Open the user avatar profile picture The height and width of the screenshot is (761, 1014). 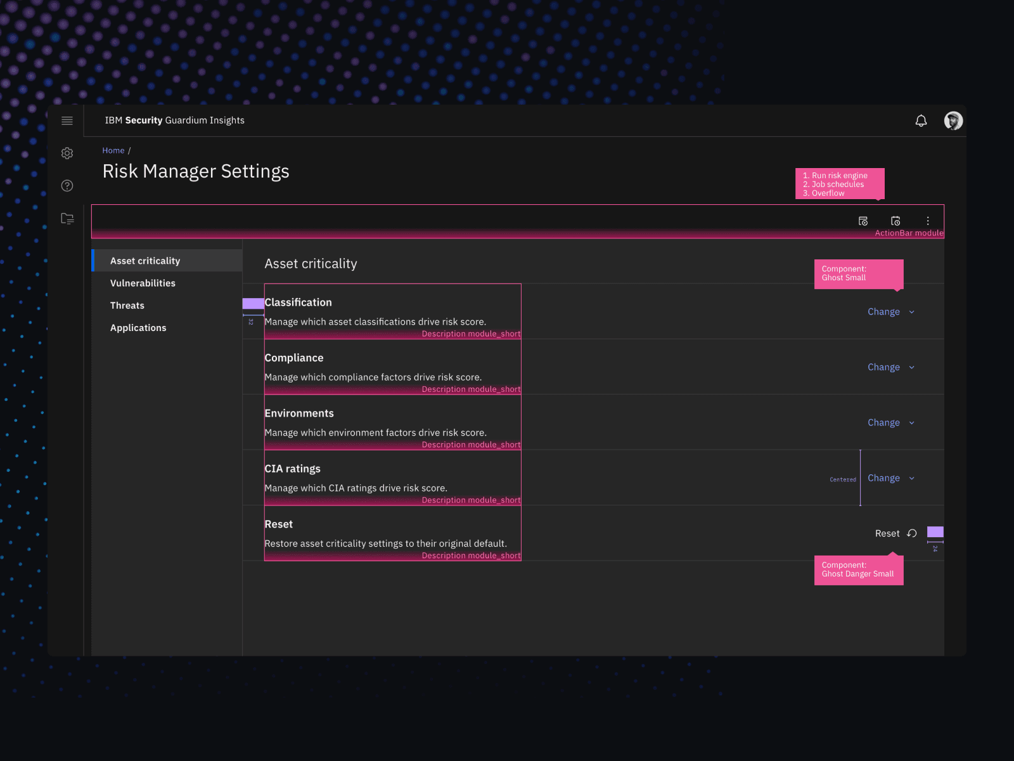(952, 120)
